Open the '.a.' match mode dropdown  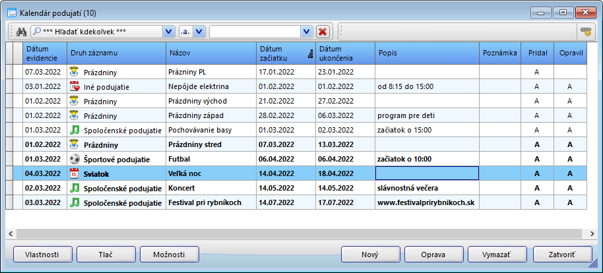(x=199, y=32)
